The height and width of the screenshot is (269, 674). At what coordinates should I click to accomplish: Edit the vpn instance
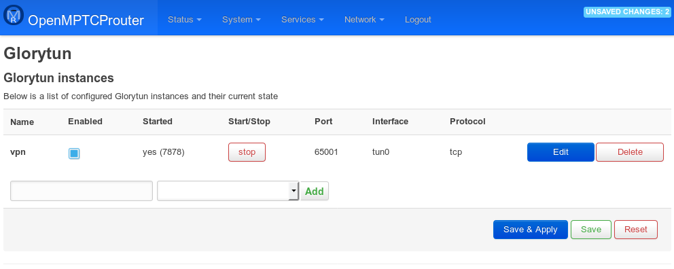click(x=561, y=152)
